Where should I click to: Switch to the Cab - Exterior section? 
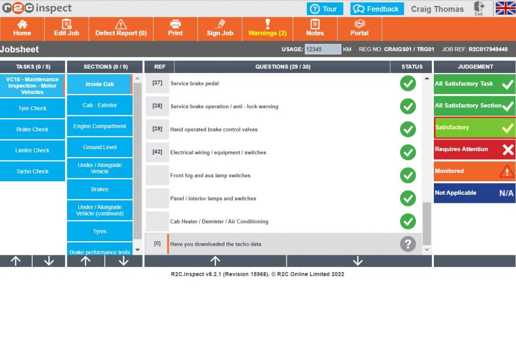pyautogui.click(x=99, y=106)
